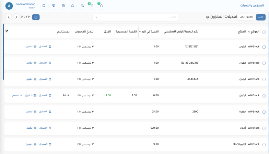Click the refresh button next to pager
Viewport: 269px width, 154px height.
[36, 17]
